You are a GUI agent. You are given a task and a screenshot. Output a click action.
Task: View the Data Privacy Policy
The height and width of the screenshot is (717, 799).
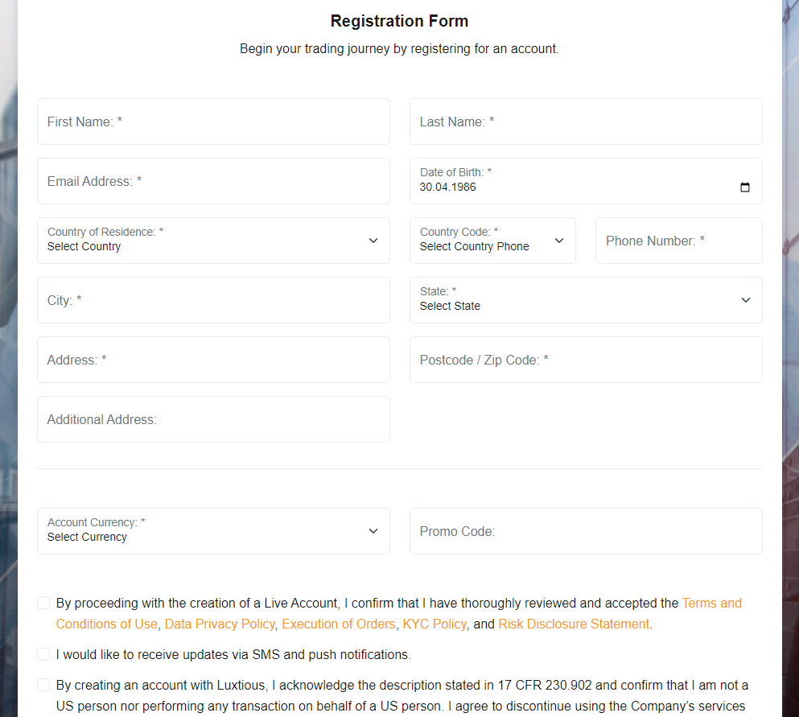(218, 624)
